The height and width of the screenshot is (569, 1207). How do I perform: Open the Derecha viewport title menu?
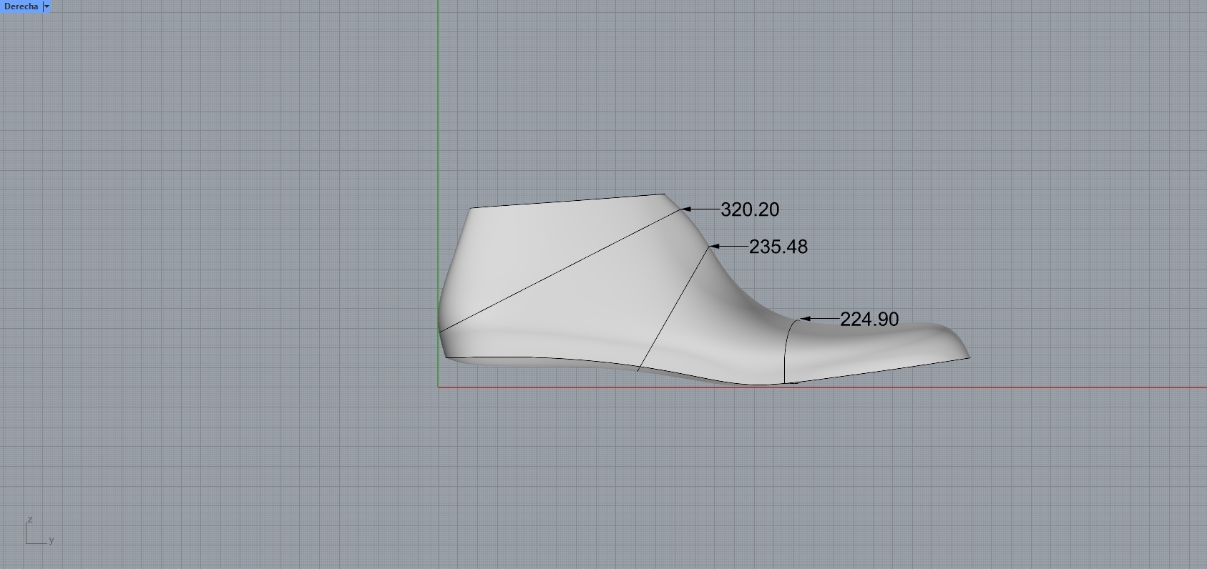coord(21,6)
